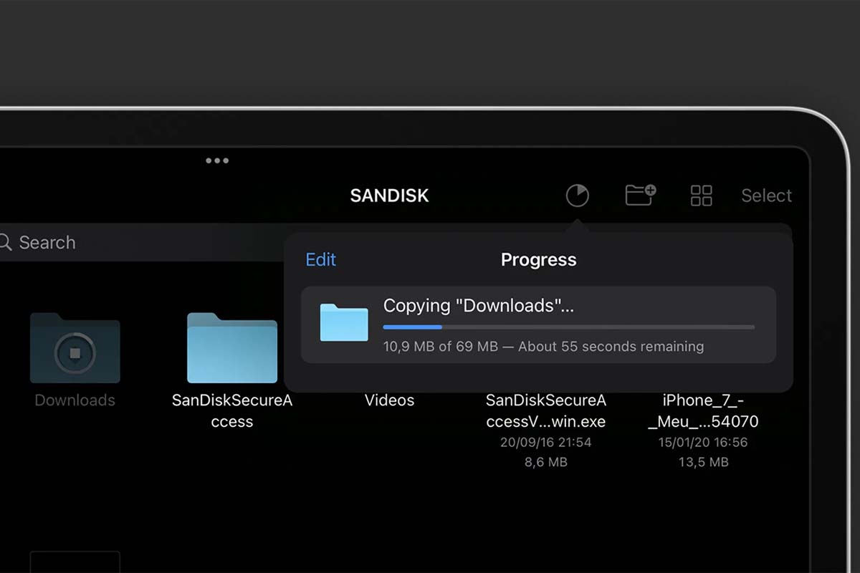Viewport: 860px width, 573px height.
Task: Click the copying progress bar
Action: pos(568,327)
